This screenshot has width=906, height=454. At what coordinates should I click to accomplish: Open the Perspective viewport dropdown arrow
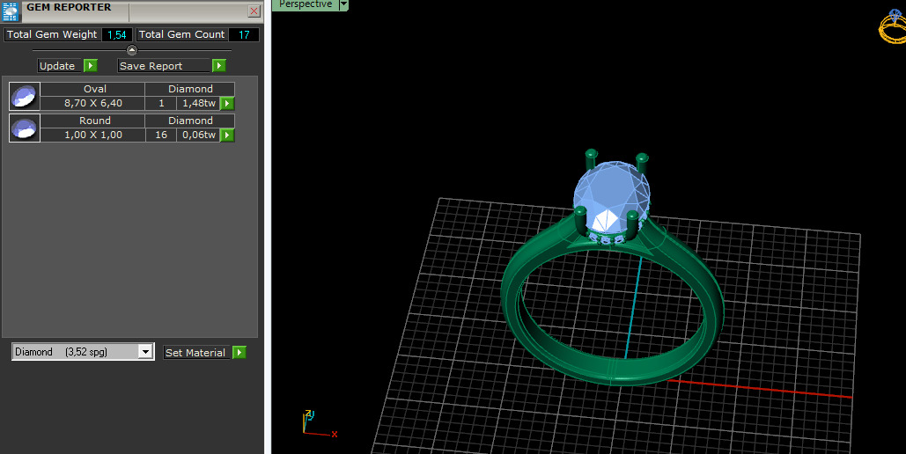tap(343, 4)
